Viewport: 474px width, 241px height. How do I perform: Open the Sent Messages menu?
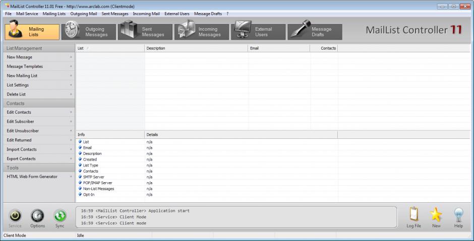tap(115, 14)
